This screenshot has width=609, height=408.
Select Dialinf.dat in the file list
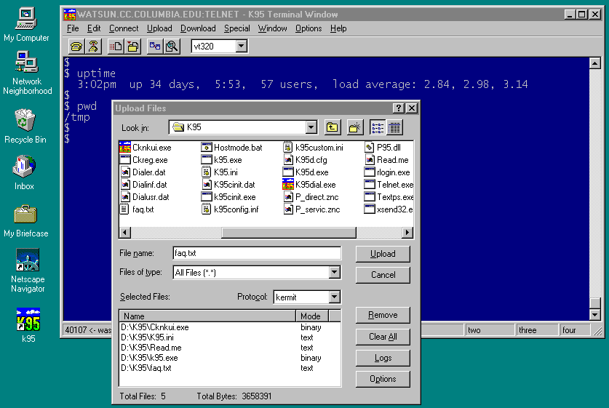(144, 185)
